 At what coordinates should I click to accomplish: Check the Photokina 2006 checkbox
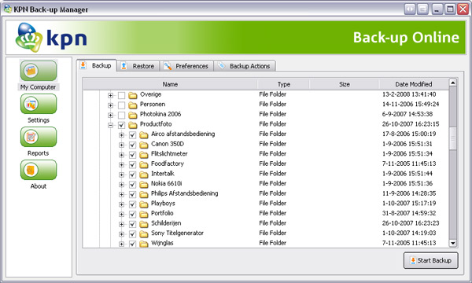pyautogui.click(x=121, y=116)
